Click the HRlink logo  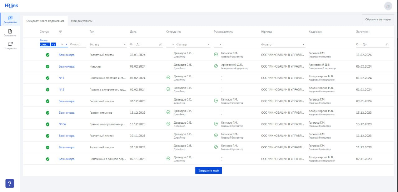(x=11, y=6)
